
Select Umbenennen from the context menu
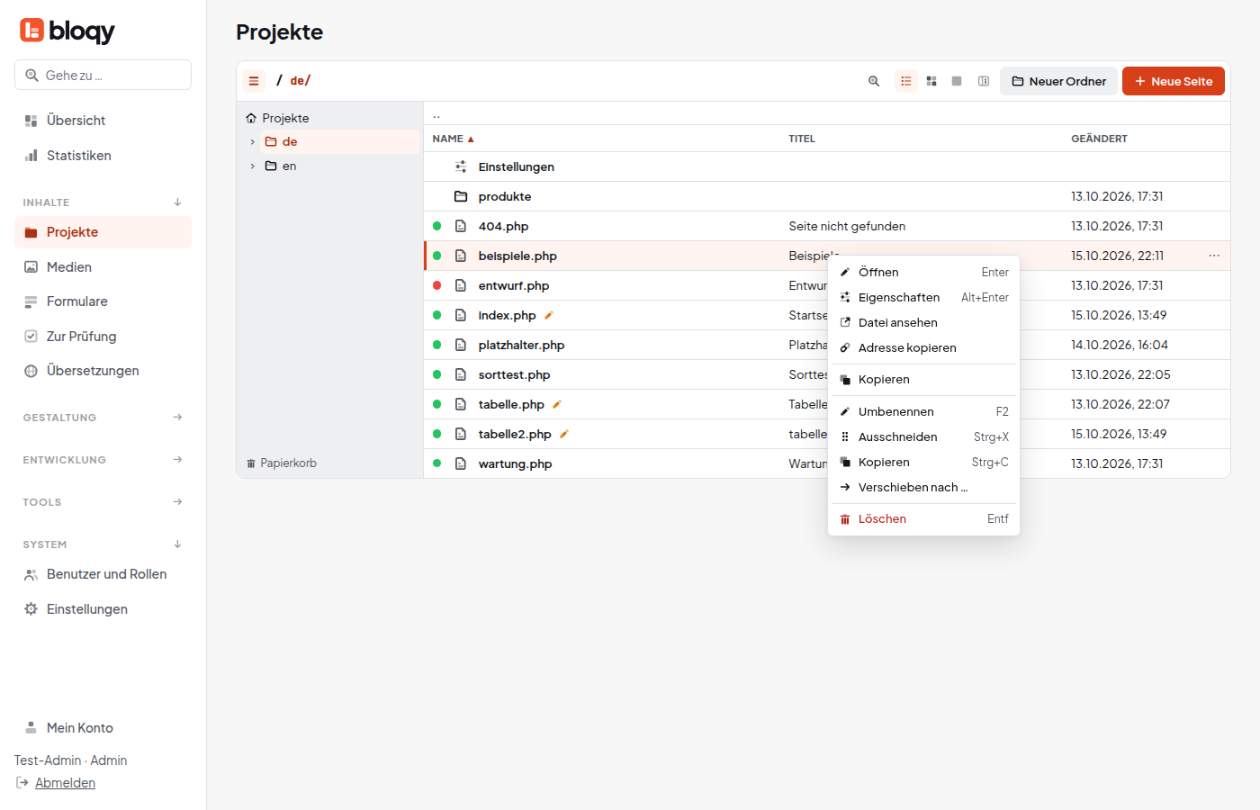(x=923, y=411)
